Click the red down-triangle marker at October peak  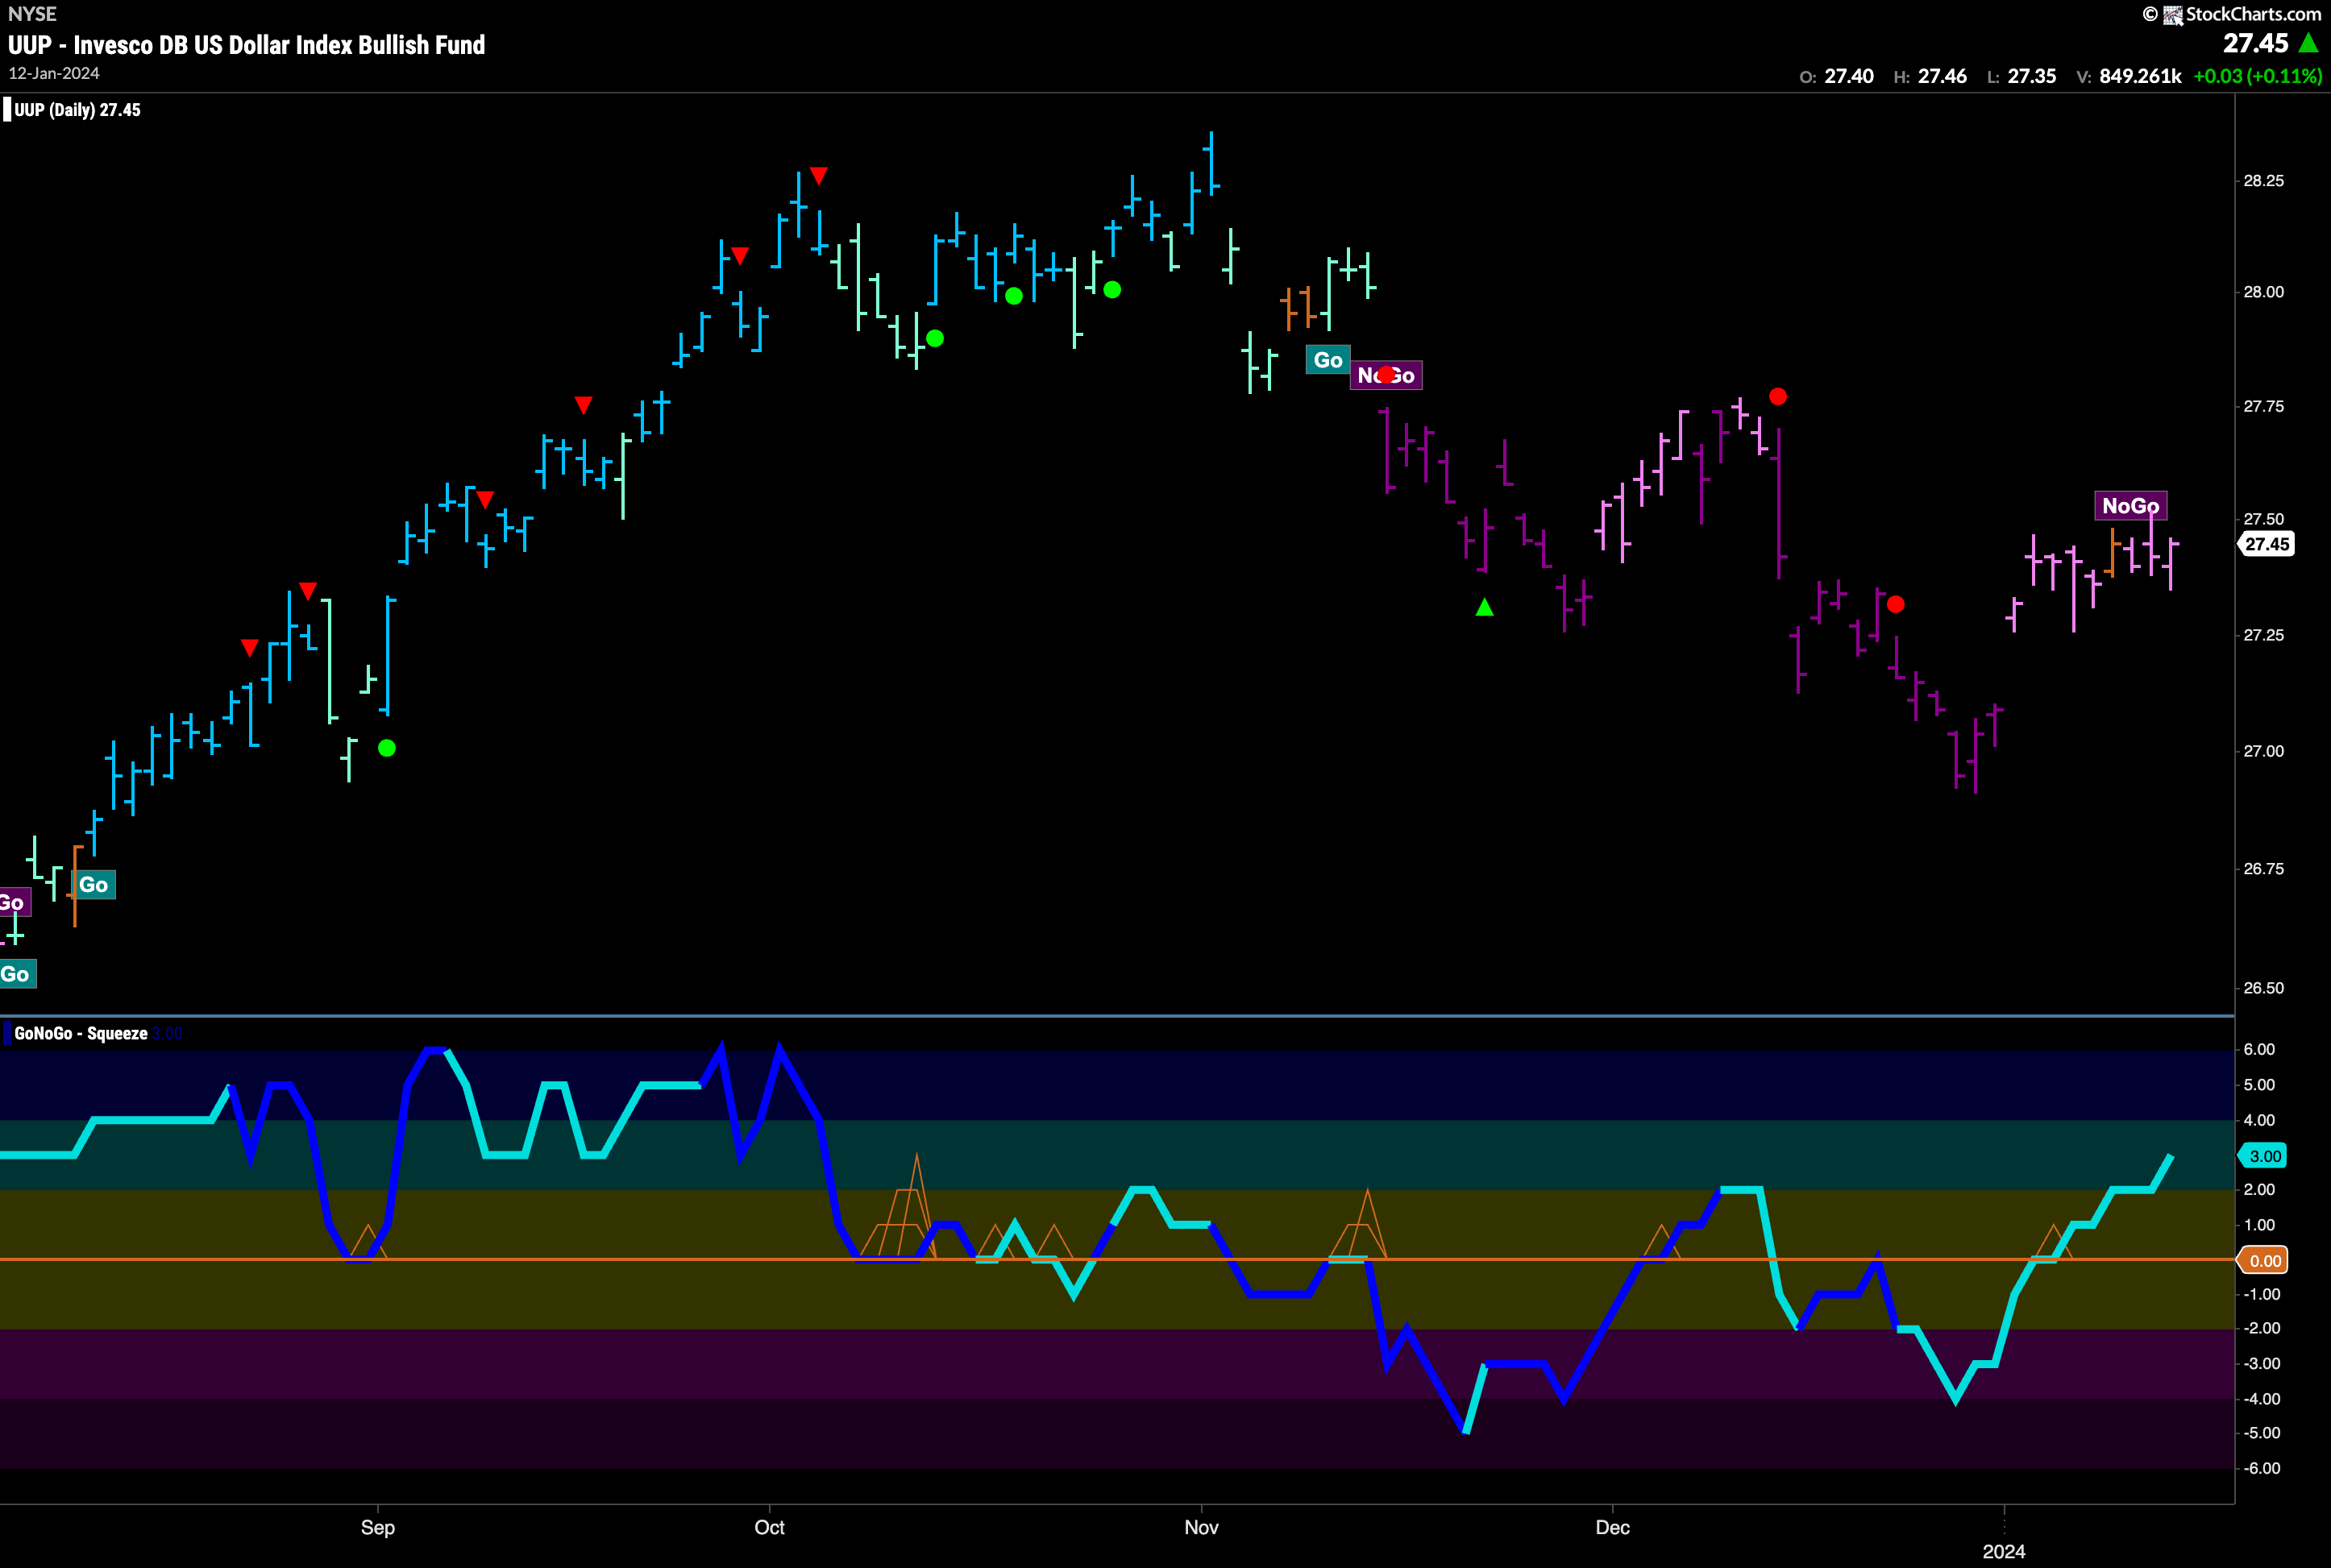click(x=818, y=176)
